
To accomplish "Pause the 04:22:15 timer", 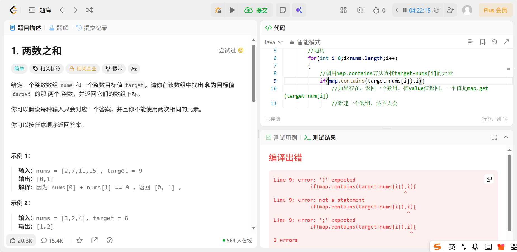I will click(405, 10).
